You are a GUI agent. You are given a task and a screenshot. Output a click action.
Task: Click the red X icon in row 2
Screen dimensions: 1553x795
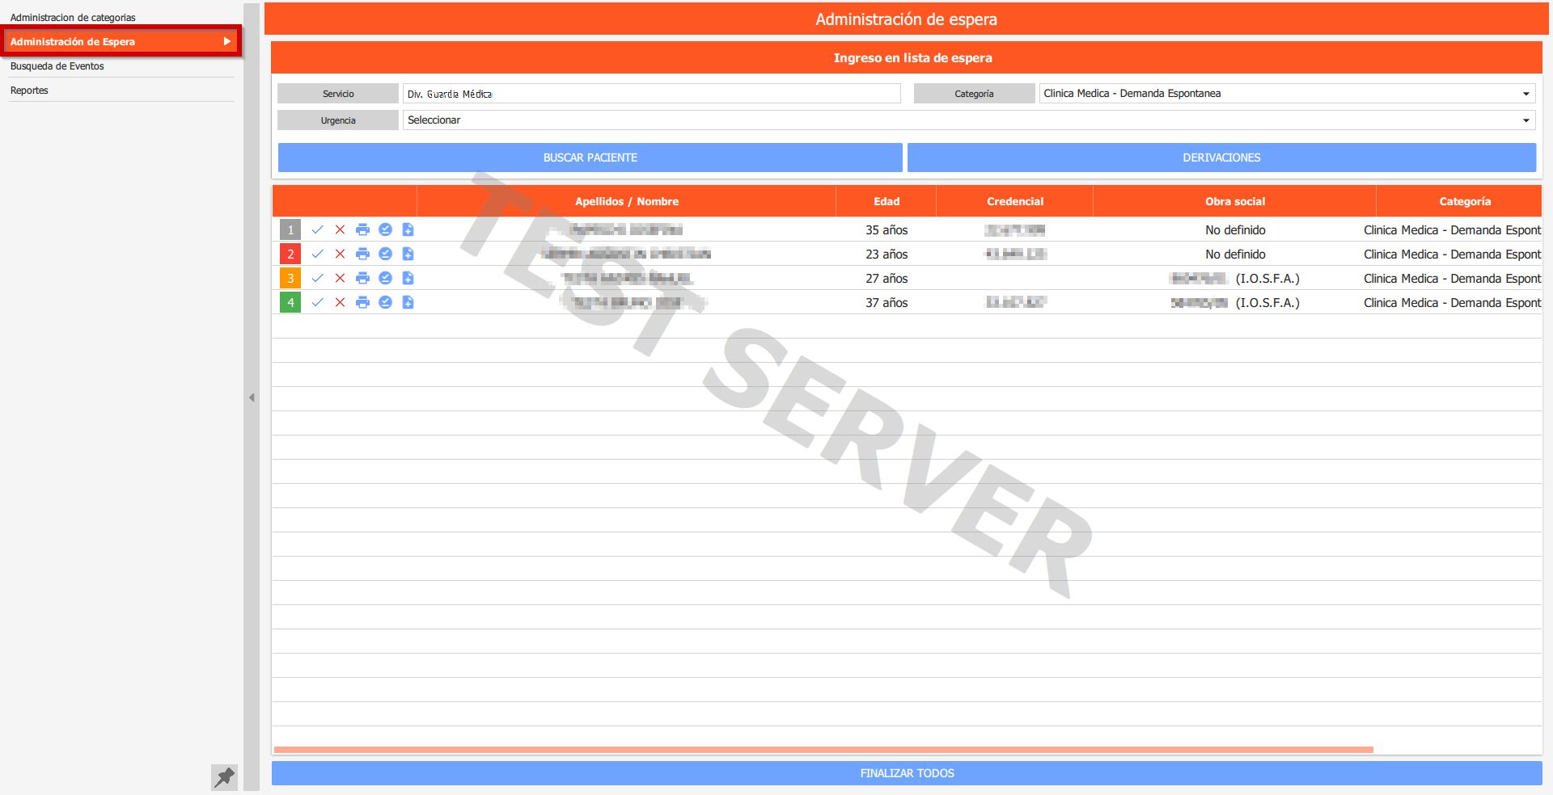click(340, 254)
